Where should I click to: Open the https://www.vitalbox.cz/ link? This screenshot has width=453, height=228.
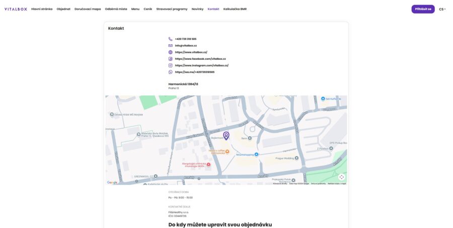[191, 52]
